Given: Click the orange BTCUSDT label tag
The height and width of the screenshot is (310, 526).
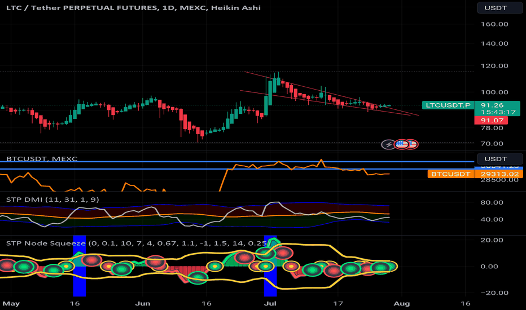Looking at the screenshot, I should pyautogui.click(x=450, y=174).
